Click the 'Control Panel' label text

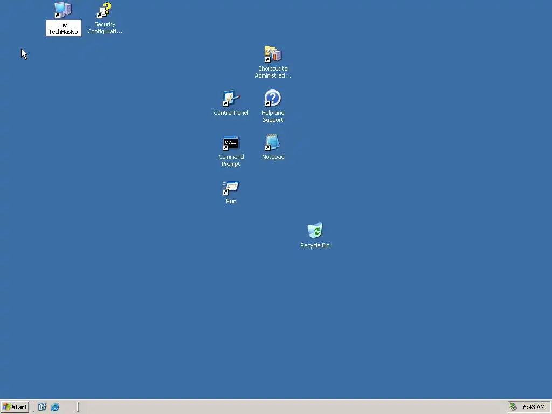click(x=231, y=113)
